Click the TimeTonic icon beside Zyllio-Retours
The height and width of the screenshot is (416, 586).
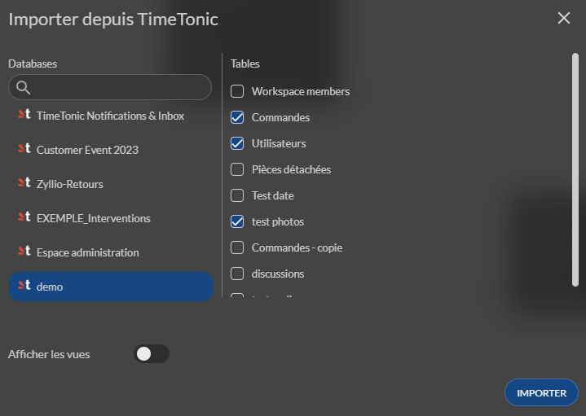tap(24, 182)
